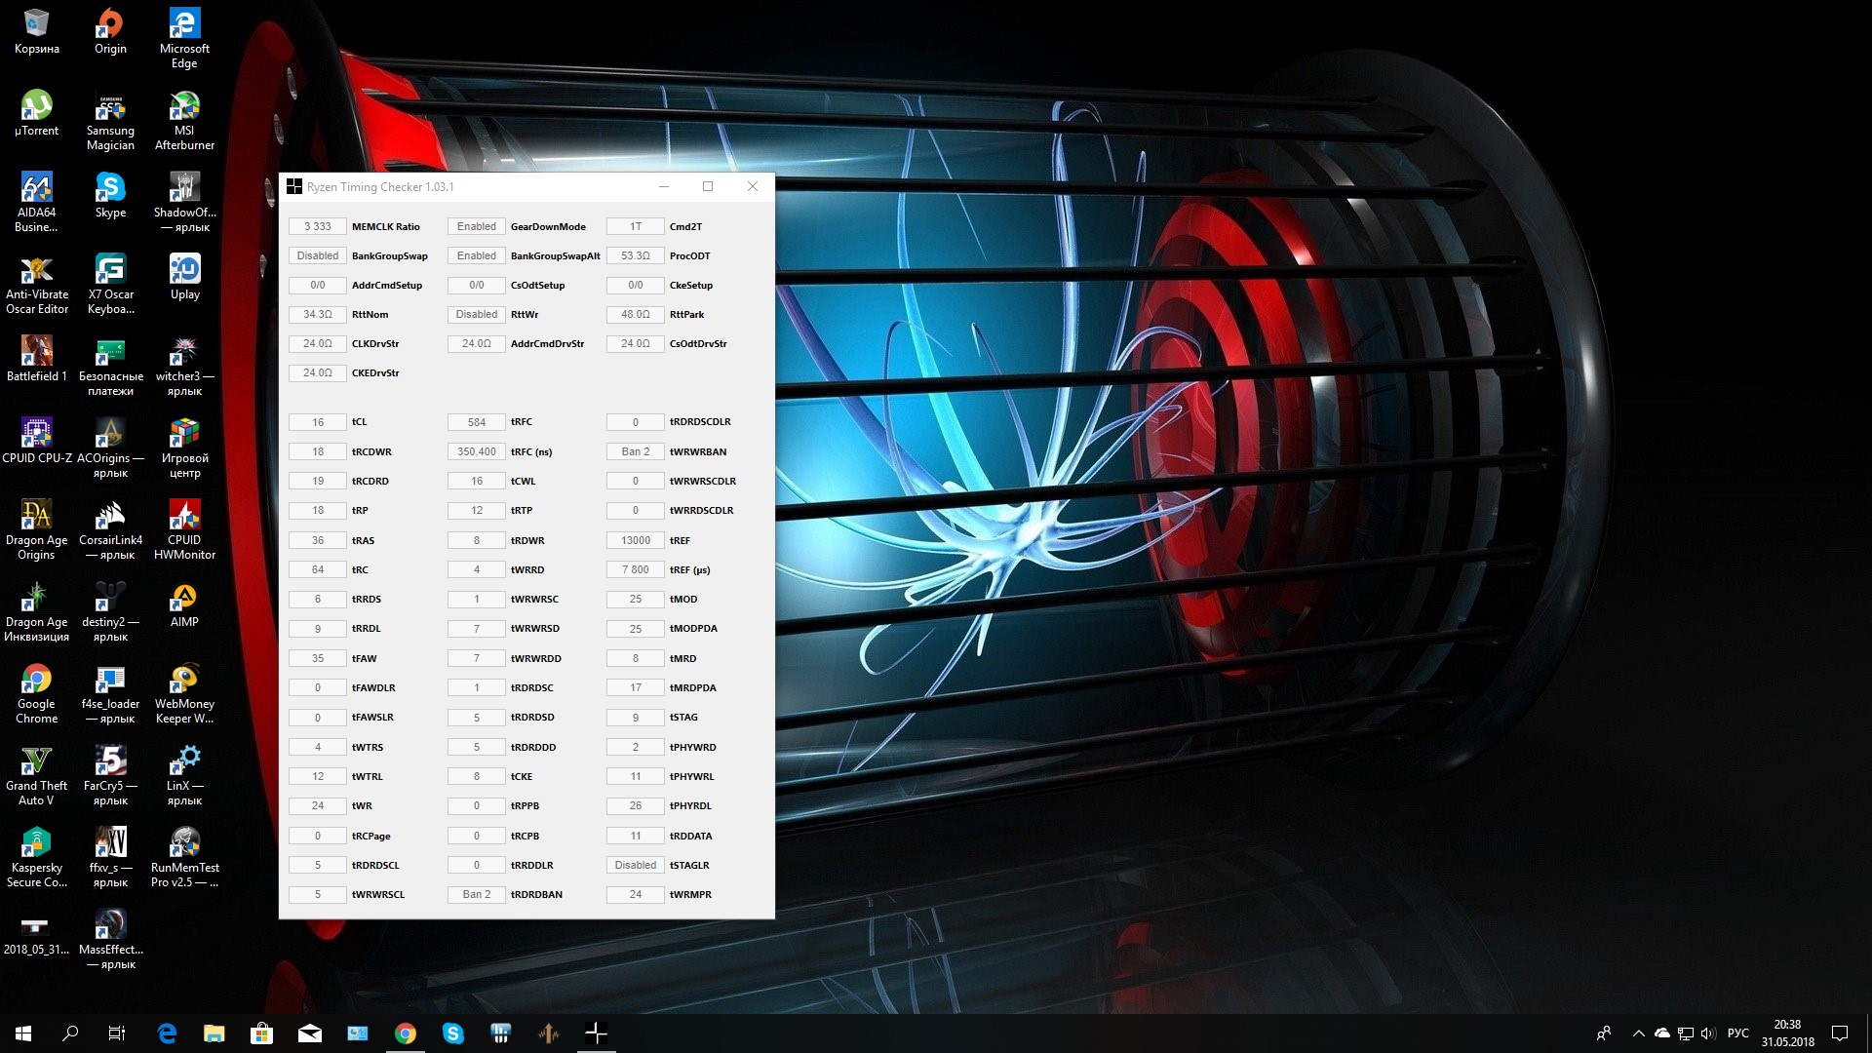Screen dimensions: 1872x1053
Task: Open the AIDA64 Business desktop shortcut
Action: tap(36, 189)
